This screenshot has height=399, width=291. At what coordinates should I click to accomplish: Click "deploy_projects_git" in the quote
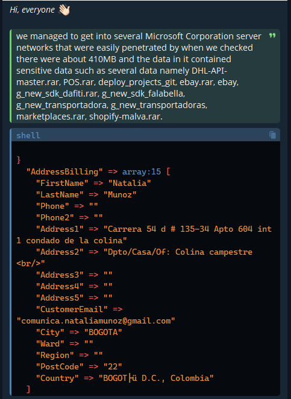(x=138, y=82)
